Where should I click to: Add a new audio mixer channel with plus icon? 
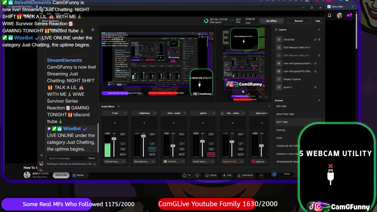point(118,106)
